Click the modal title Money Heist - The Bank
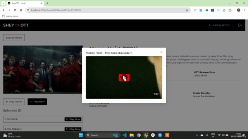Image resolution: width=248 pixels, height=139 pixels. [x=109, y=53]
